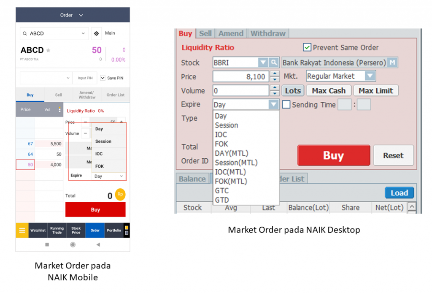432x293 pixels.
Task: Open the Stock Price screen
Action: 76,230
